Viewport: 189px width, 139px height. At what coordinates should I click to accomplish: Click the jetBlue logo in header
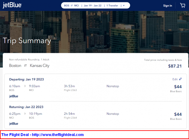pyautogui.click(x=12, y=5)
